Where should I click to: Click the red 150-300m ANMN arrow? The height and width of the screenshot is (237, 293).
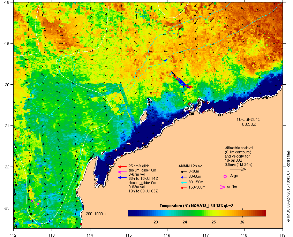point(183,188)
